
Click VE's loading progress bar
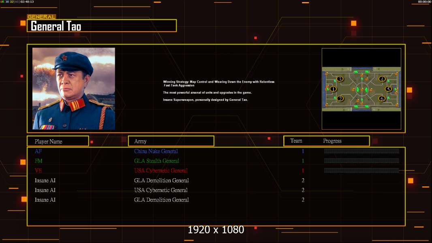pos(361,171)
